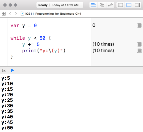This screenshot has width=143, height=132.
Task: Show result for the print statement line
Action: [139, 51]
